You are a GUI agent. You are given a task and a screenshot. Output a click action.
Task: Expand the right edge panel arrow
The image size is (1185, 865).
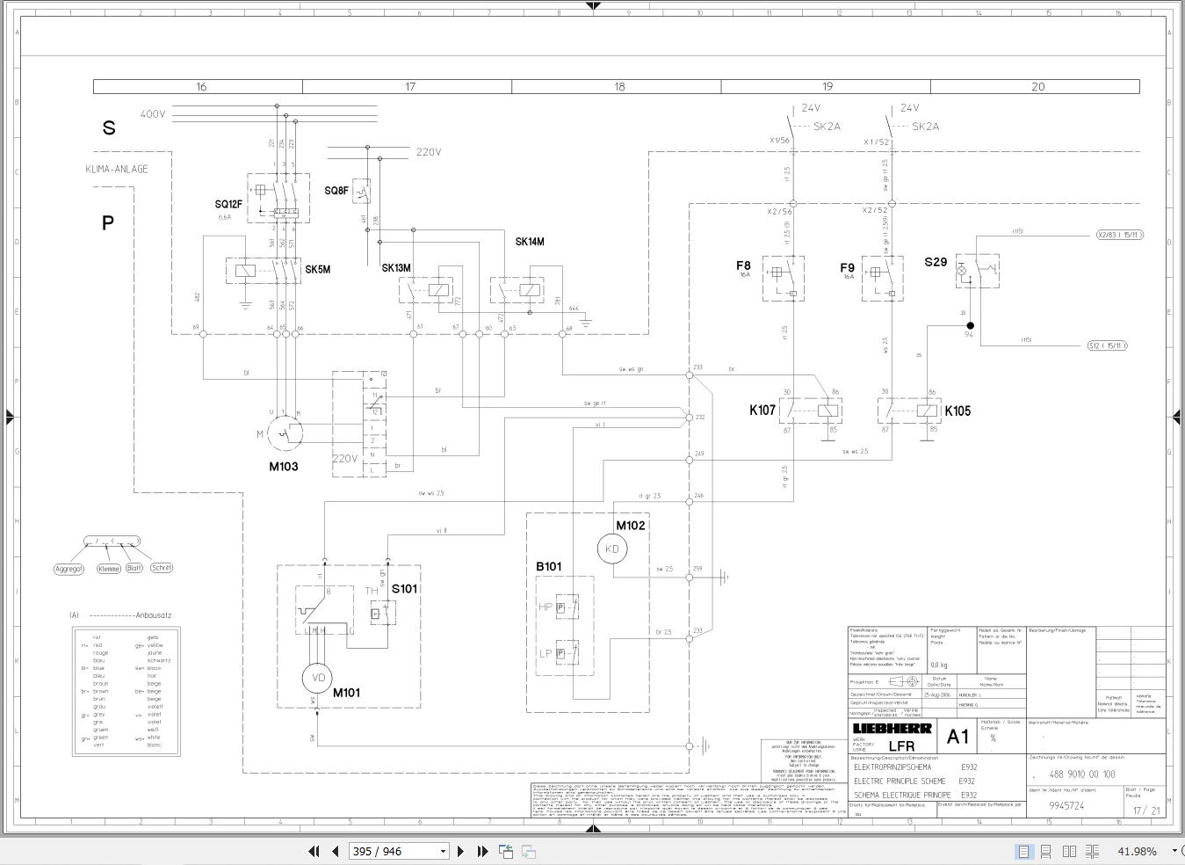pos(1178,415)
